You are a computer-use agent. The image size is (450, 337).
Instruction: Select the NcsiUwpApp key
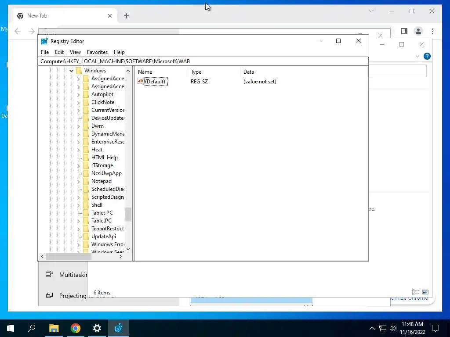pyautogui.click(x=106, y=173)
